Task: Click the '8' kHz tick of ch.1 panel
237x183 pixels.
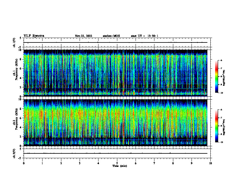Action: [21, 59]
